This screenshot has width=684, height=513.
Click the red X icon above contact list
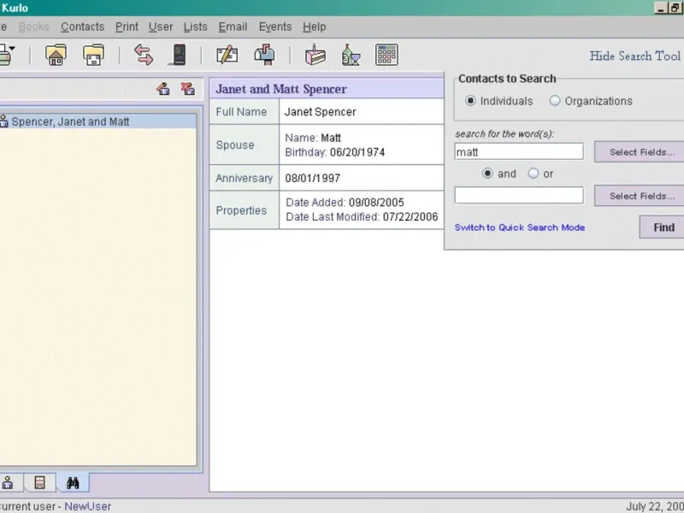point(188,89)
